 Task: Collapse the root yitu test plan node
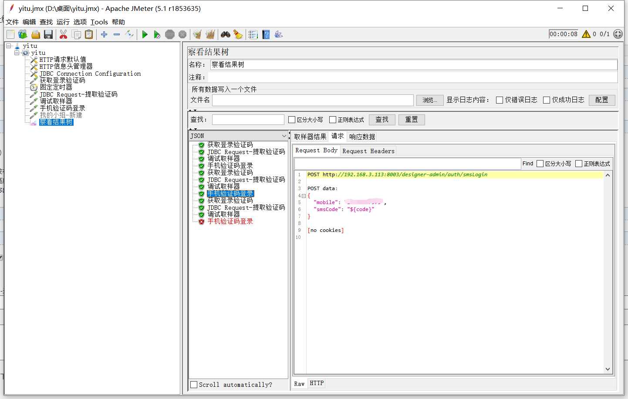[x=8, y=46]
